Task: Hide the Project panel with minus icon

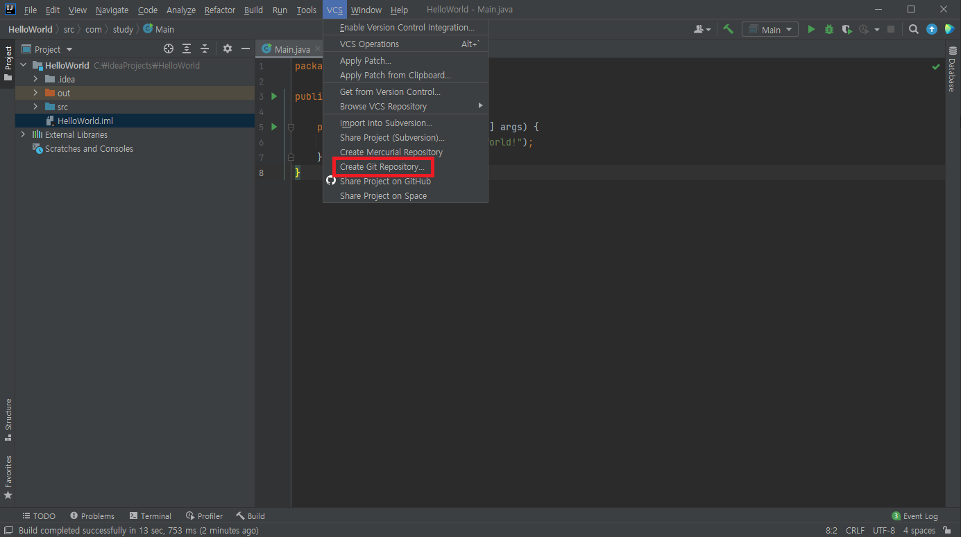Action: [245, 49]
